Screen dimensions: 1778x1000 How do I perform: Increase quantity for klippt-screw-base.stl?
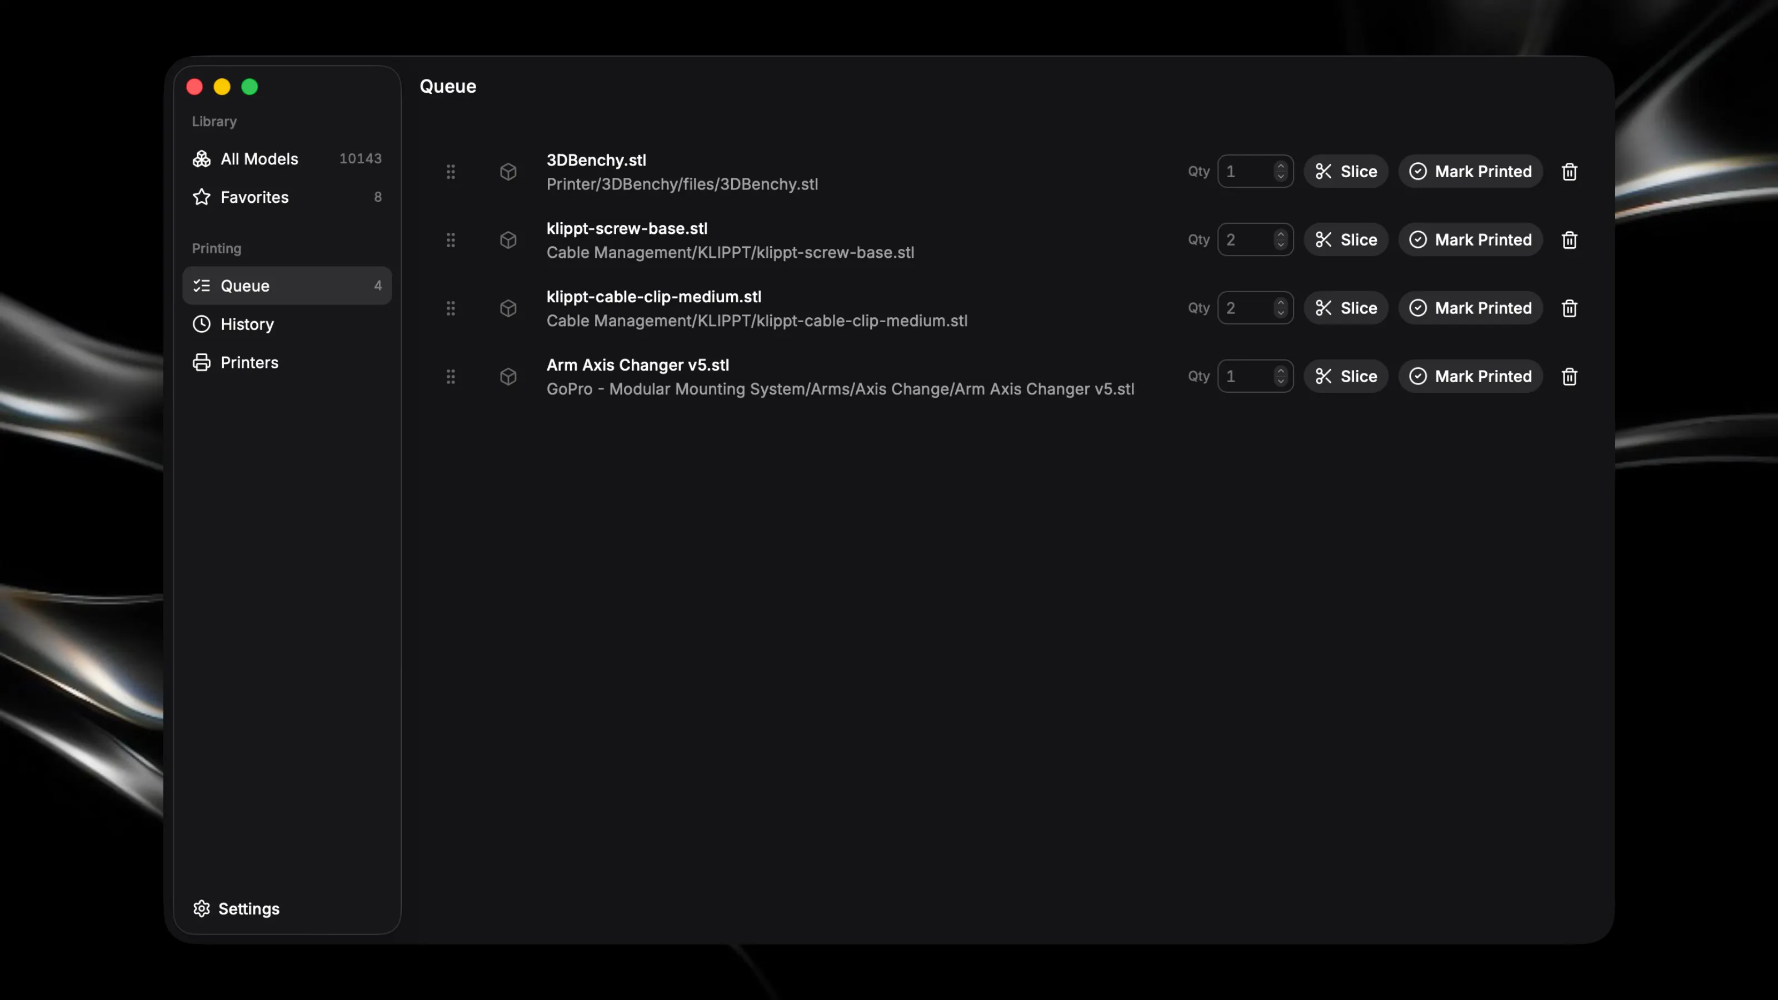[1281, 234]
